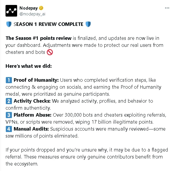Click the left blue shield emoji
Screen dimensions: 174x171
point(9,24)
